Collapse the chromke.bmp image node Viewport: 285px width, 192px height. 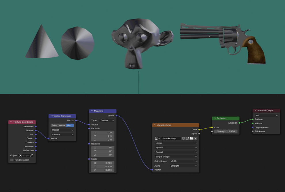[x=155, y=125]
